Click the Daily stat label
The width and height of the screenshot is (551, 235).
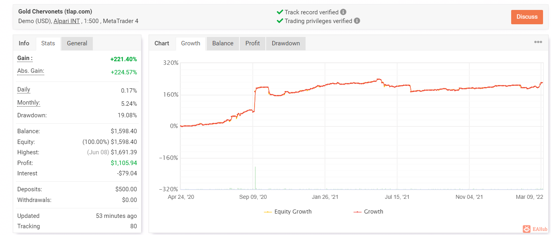click(24, 90)
